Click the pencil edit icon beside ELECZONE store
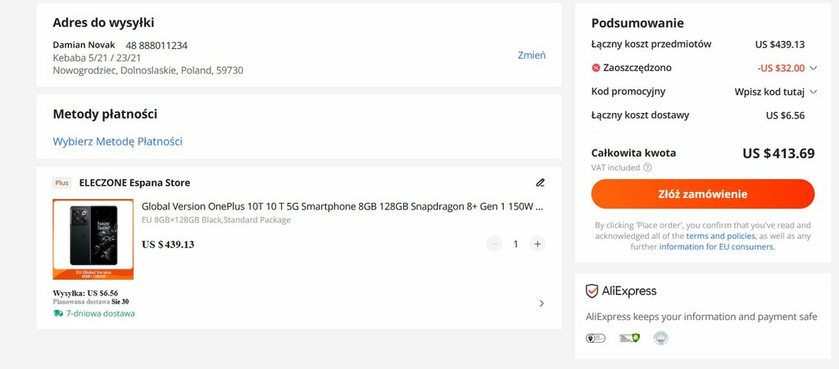Viewport: 839px width, 369px height. pyautogui.click(x=541, y=182)
